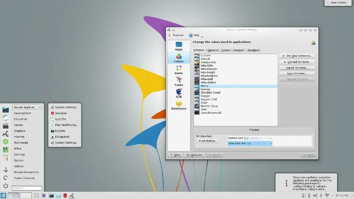The image size is (354, 199).
Task: Click the down arrow icon in launcher sidebar
Action: (6, 170)
